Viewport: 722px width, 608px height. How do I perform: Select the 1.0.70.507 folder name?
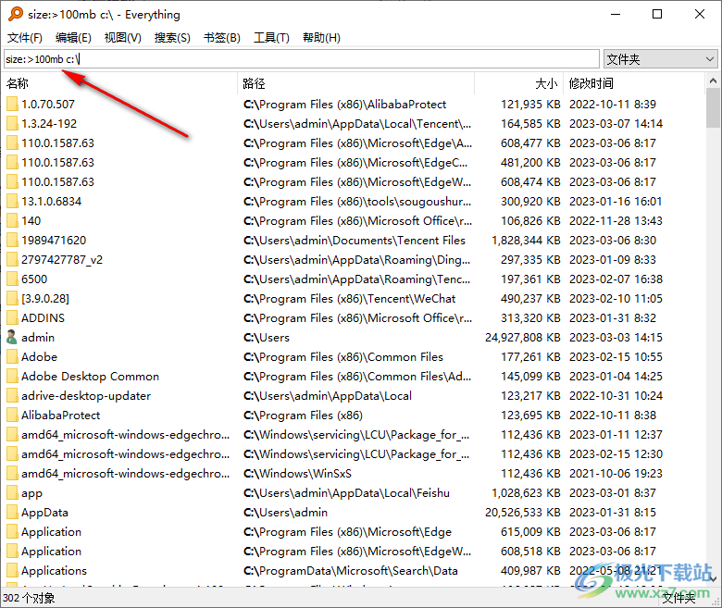click(x=48, y=105)
